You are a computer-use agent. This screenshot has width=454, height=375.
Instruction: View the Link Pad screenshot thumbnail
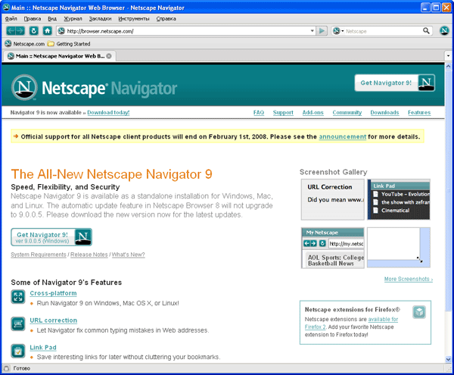point(399,199)
